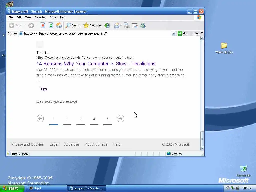Expand Forward button history dropdown
Image resolution: width=256 pixels, height=192 pixels.
click(37, 25)
